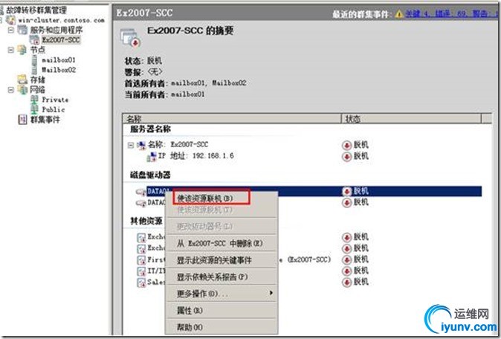Click the second DATA disk icon
Viewport: 501px width, 339px height.
click(x=141, y=203)
